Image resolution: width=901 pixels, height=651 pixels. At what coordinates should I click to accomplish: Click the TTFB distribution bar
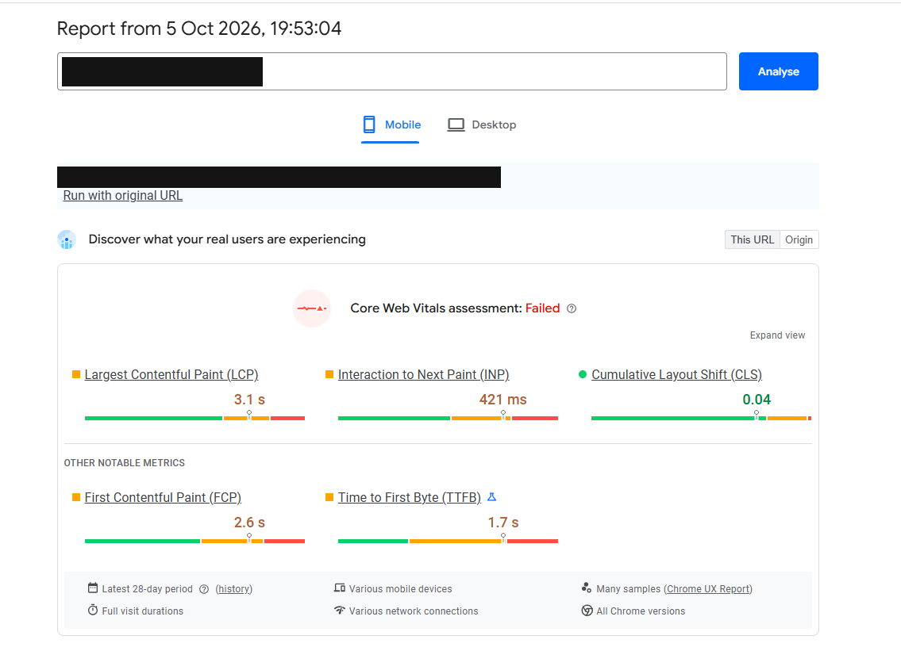[449, 542]
